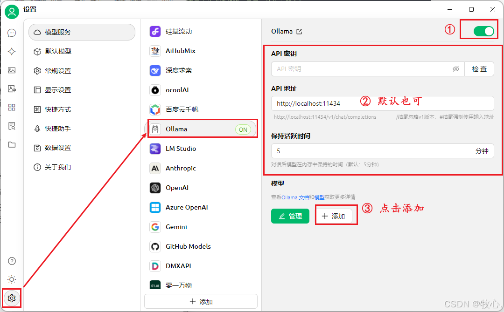
Task: Select 显示设置 settings menu item
Action: click(82, 90)
